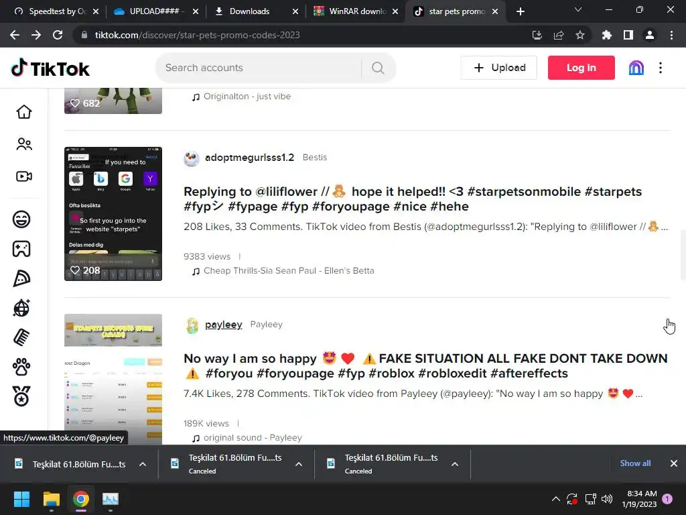
Task: Open the dance disco ball sidebar category
Action: click(x=21, y=308)
